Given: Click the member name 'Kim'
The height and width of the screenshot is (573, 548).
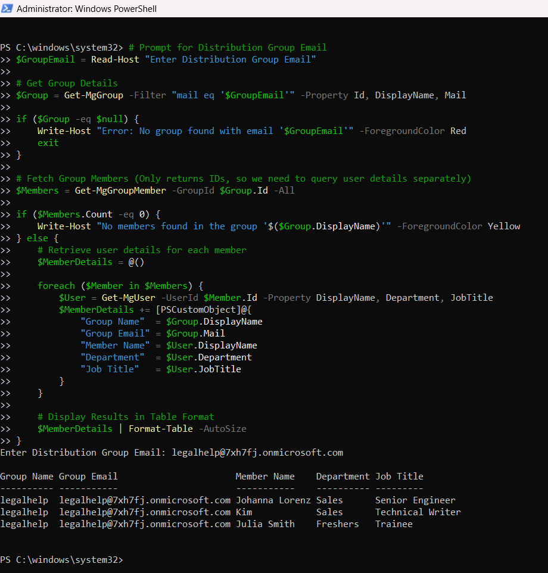Looking at the screenshot, I should 244,512.
